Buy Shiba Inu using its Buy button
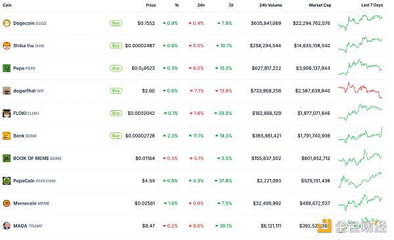The width and height of the screenshot is (394, 240). coord(116,46)
